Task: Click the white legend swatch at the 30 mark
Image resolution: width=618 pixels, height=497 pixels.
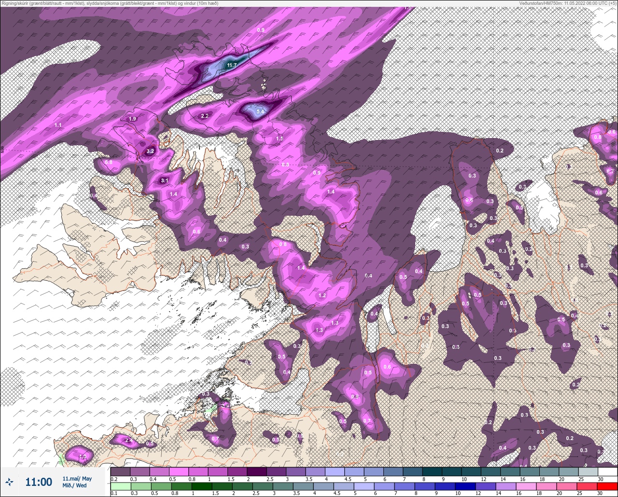Action: (x=608, y=471)
